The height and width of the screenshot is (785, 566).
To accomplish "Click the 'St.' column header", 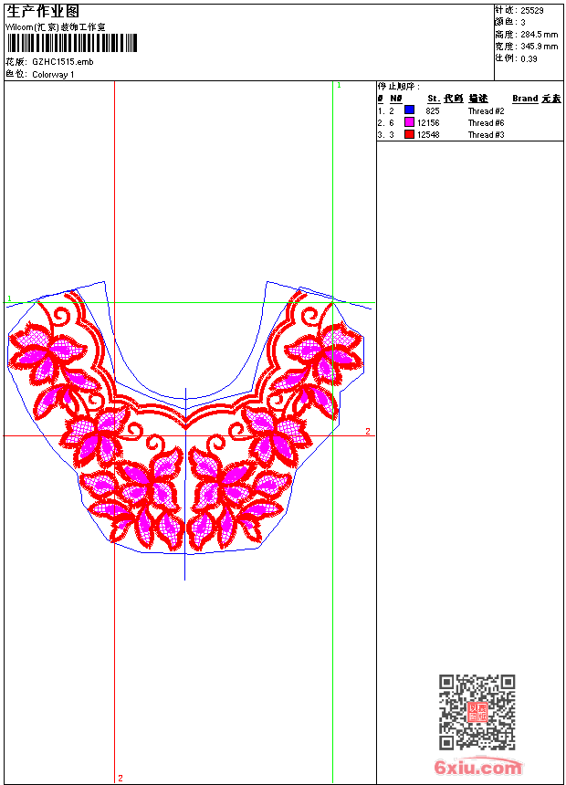I will tap(434, 99).
